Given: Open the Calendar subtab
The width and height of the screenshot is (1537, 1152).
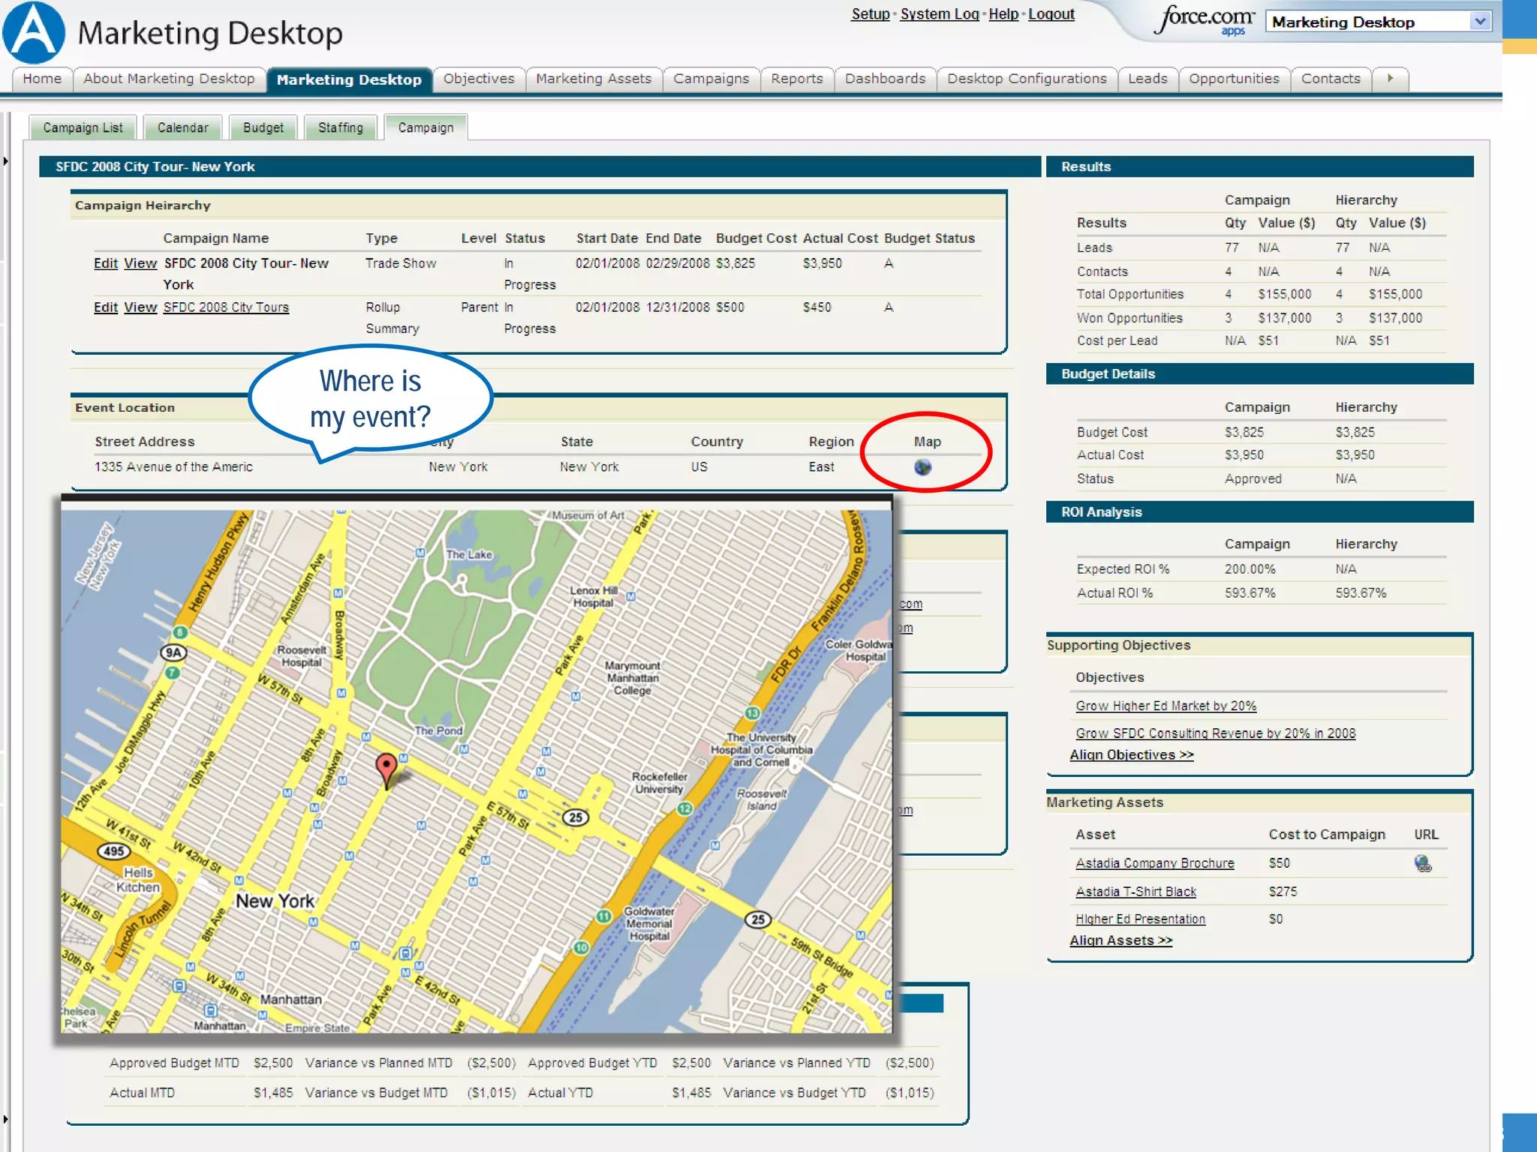Looking at the screenshot, I should coord(183,127).
